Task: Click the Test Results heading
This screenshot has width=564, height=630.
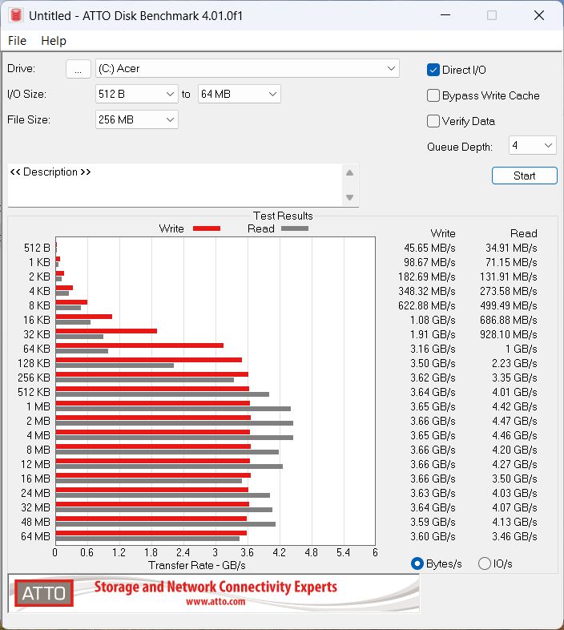Action: tap(283, 216)
